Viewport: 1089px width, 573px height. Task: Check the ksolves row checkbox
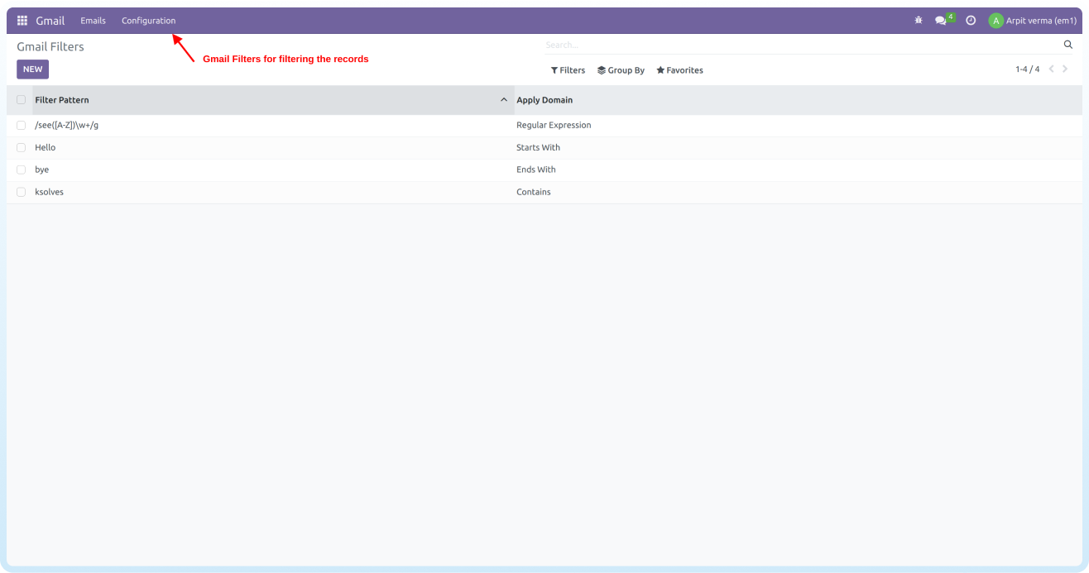pyautogui.click(x=22, y=192)
